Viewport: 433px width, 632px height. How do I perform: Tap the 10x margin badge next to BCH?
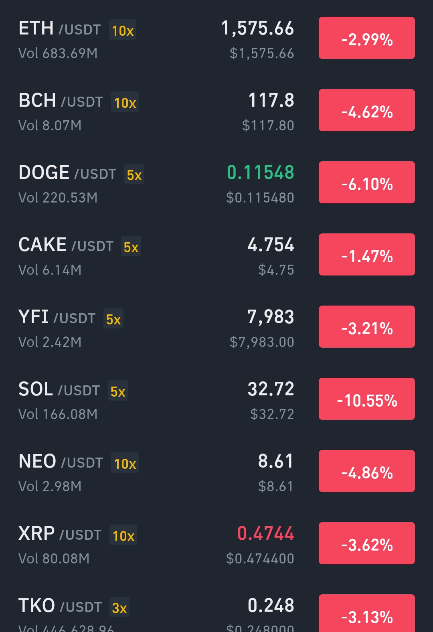click(125, 102)
